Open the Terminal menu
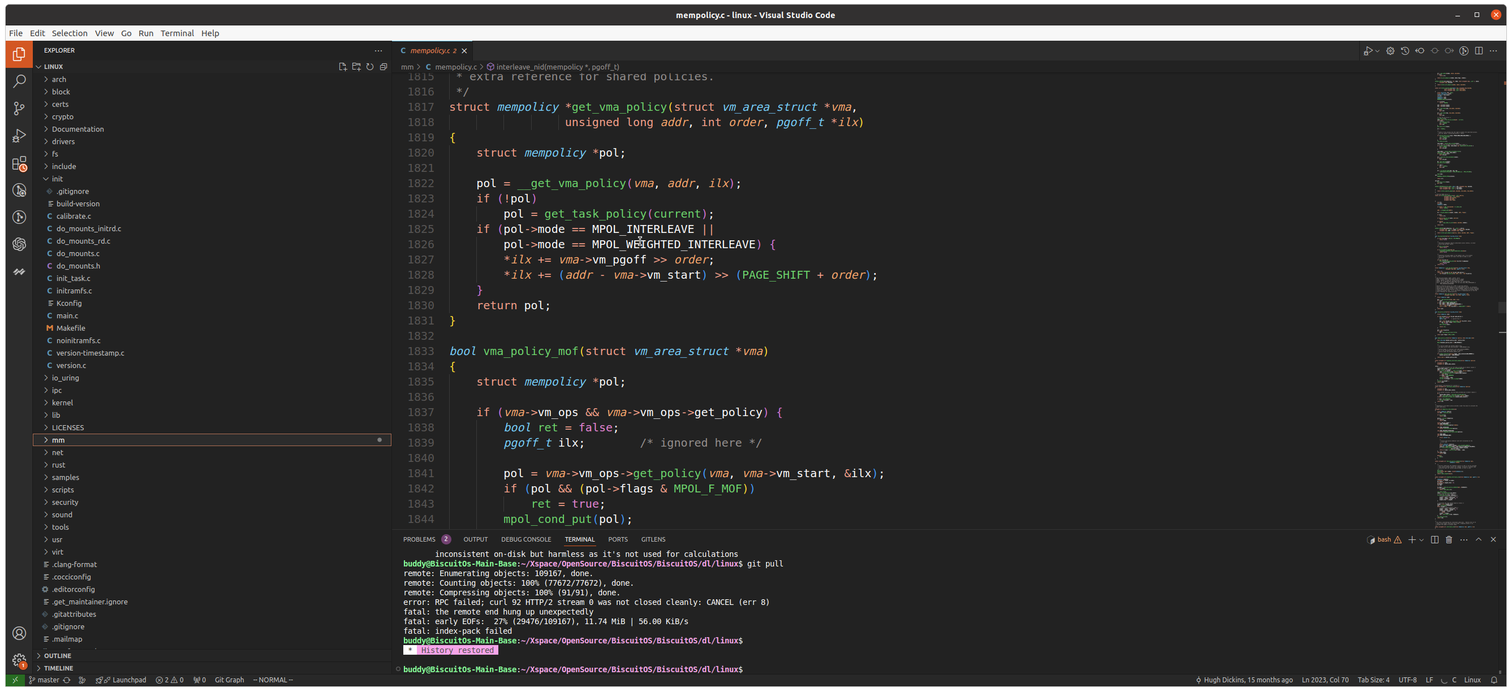 click(x=176, y=33)
